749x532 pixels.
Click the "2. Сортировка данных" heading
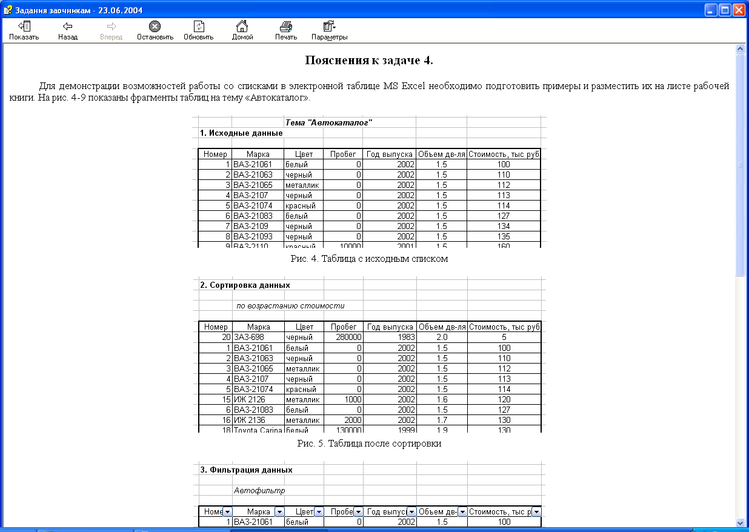[245, 285]
